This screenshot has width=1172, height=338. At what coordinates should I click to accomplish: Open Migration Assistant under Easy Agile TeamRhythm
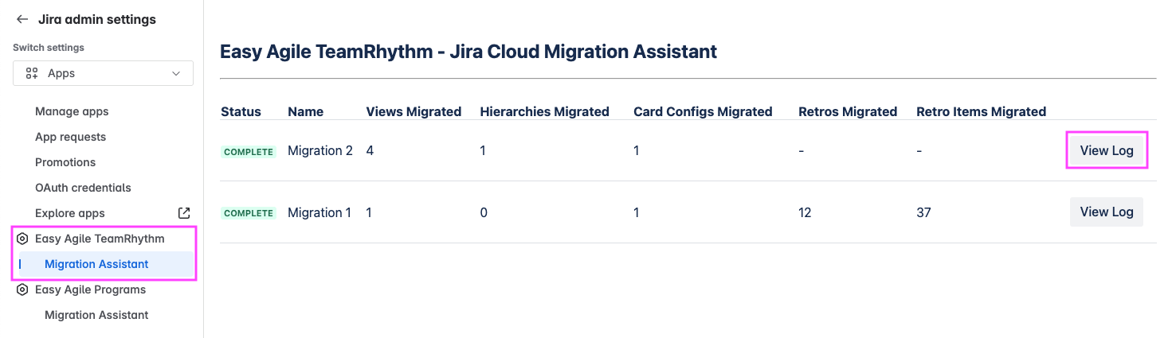96,264
